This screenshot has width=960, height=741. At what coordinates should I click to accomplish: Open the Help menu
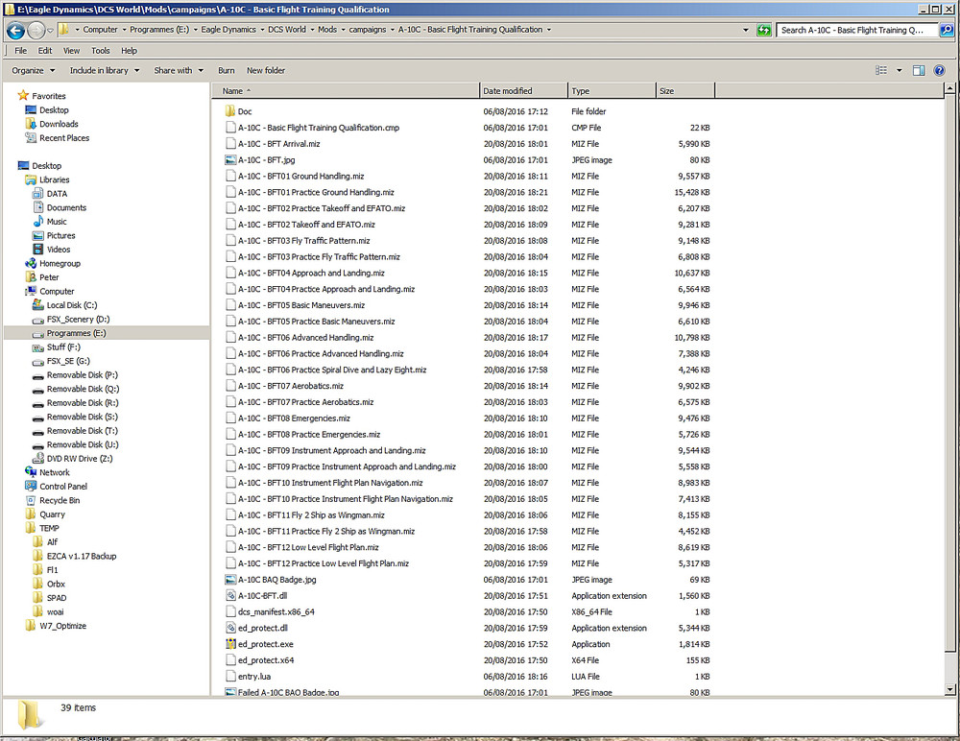coord(129,51)
